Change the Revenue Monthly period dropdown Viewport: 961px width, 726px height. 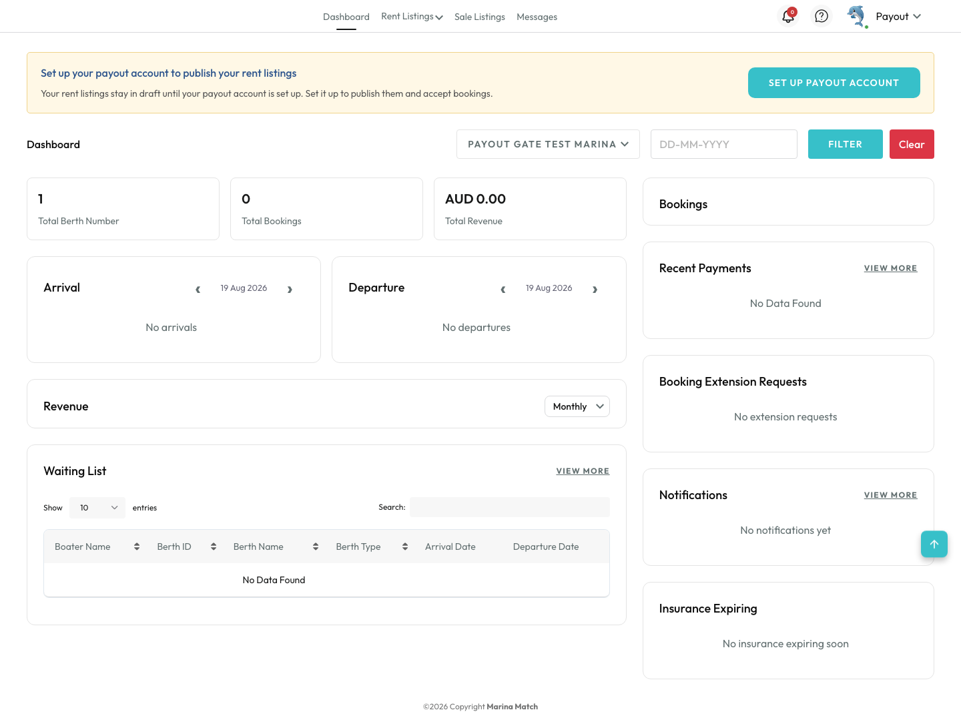[x=577, y=406]
